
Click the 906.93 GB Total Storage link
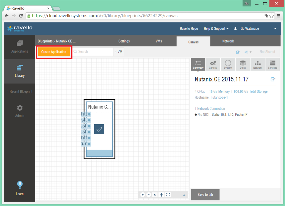point(251,91)
